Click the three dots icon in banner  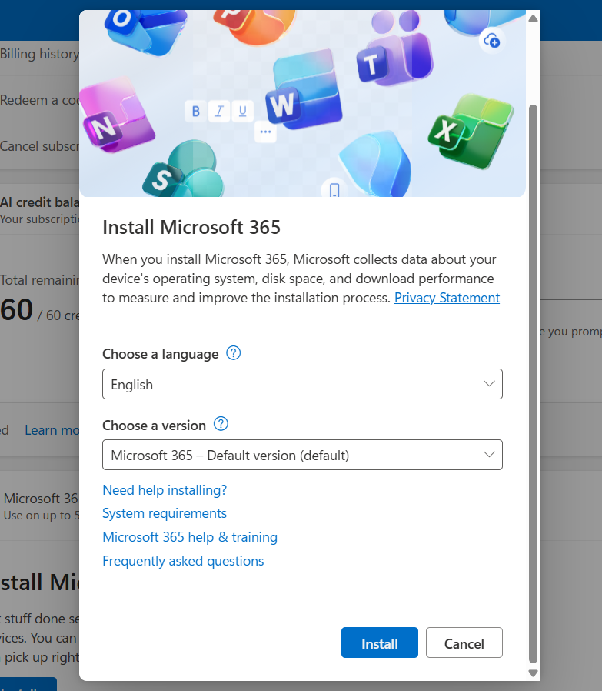click(265, 132)
